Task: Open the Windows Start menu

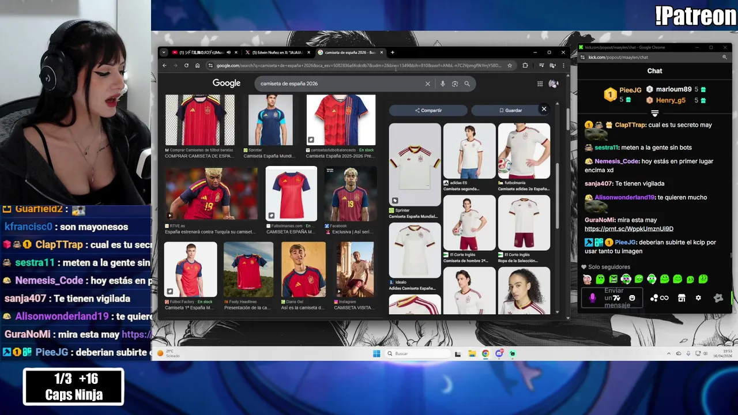Action: (376, 353)
